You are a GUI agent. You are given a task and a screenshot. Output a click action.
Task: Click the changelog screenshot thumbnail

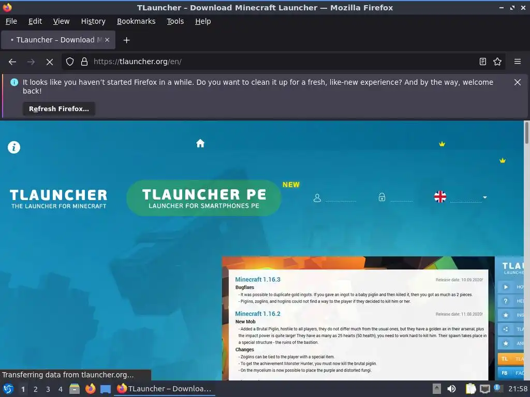(358, 318)
